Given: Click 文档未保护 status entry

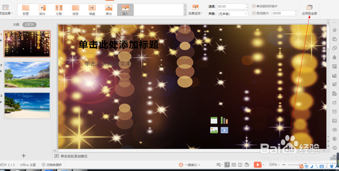Looking at the screenshot, I should (52, 165).
